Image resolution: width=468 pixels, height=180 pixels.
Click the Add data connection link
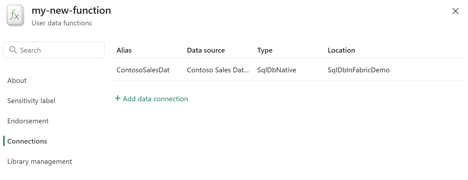coord(155,99)
